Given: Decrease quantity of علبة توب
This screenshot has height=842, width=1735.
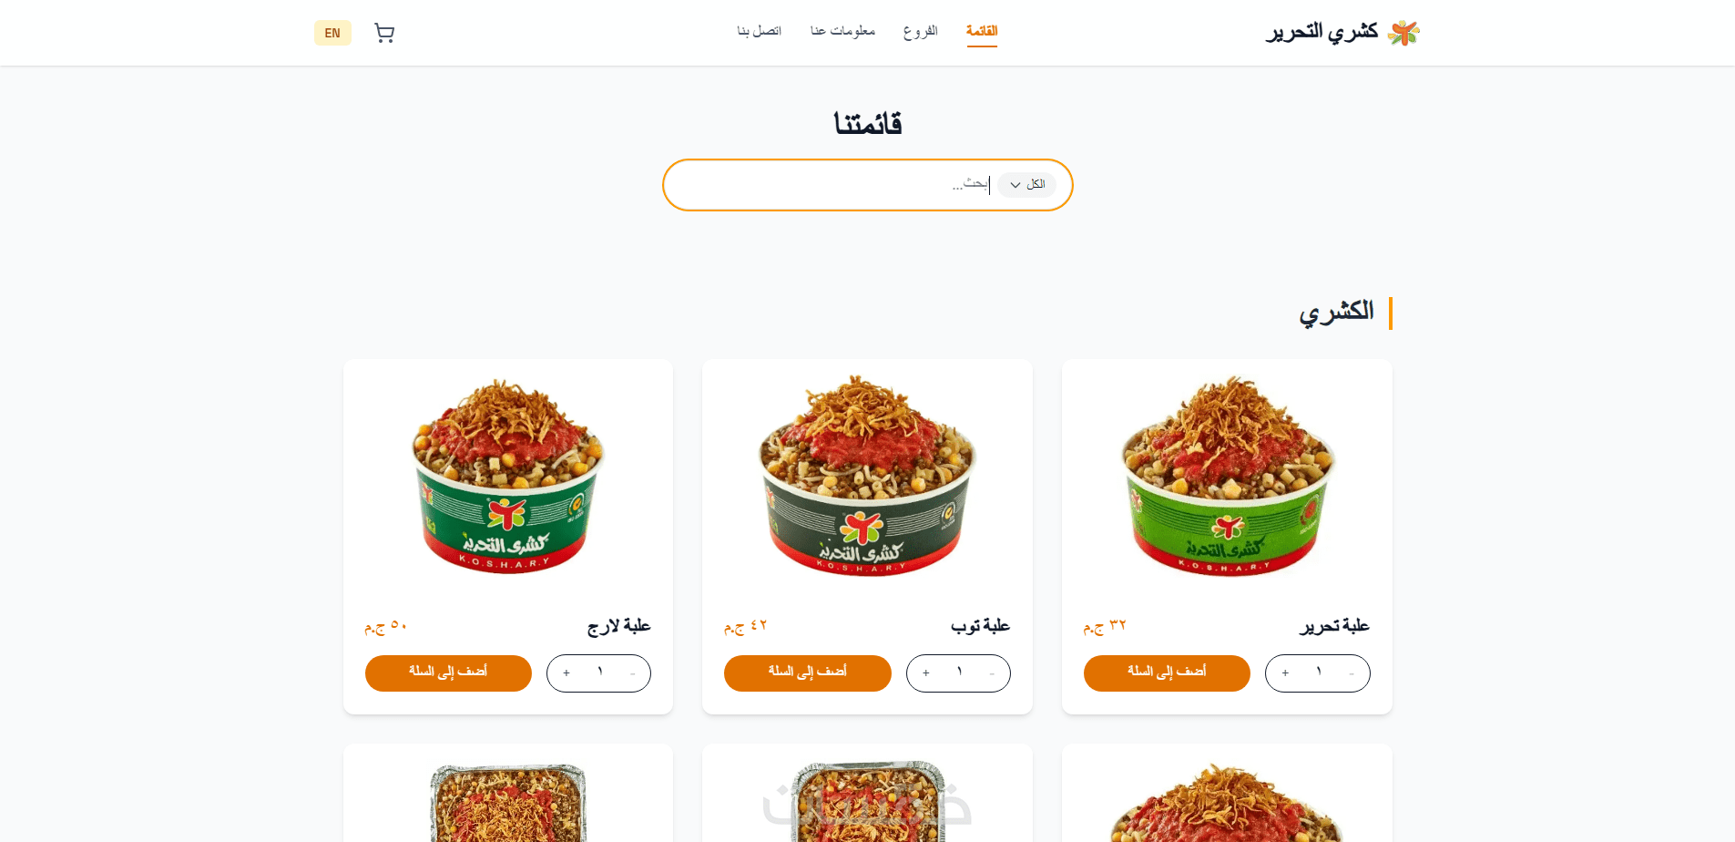Looking at the screenshot, I should (x=992, y=673).
